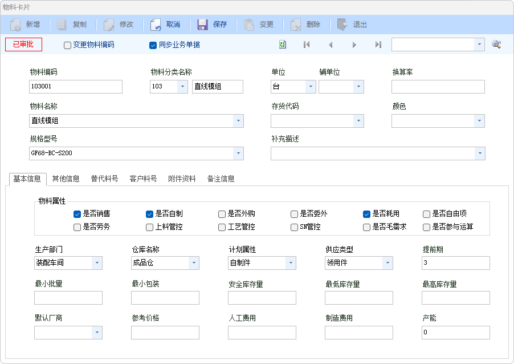
Task: Open the 供应类型 dropdown
Action: pos(387,263)
